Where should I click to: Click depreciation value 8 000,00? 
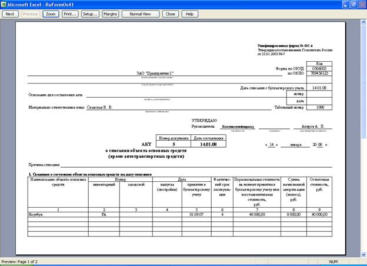pos(293,214)
